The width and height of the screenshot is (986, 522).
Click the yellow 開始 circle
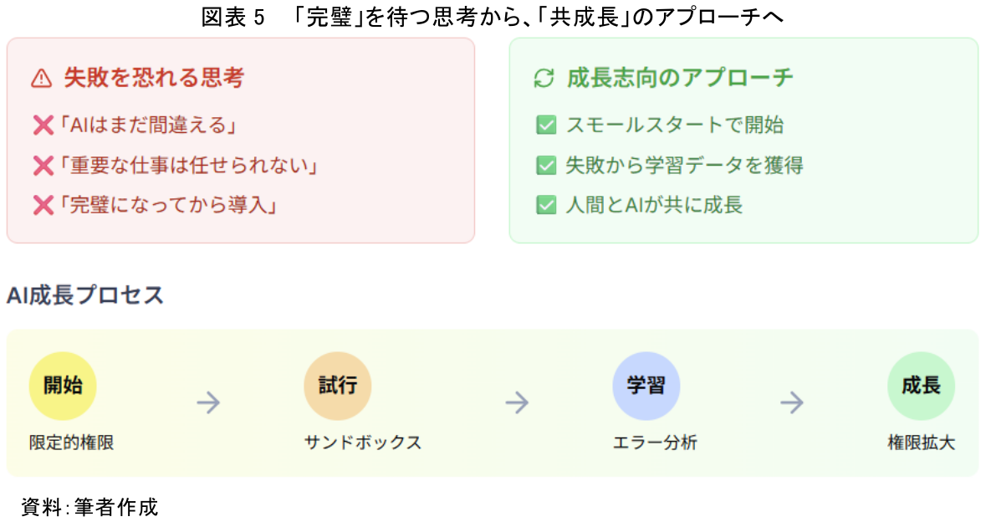click(63, 386)
